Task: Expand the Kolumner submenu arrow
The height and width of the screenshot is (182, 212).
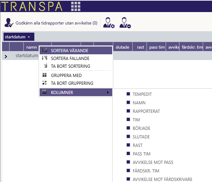Action: point(108,93)
